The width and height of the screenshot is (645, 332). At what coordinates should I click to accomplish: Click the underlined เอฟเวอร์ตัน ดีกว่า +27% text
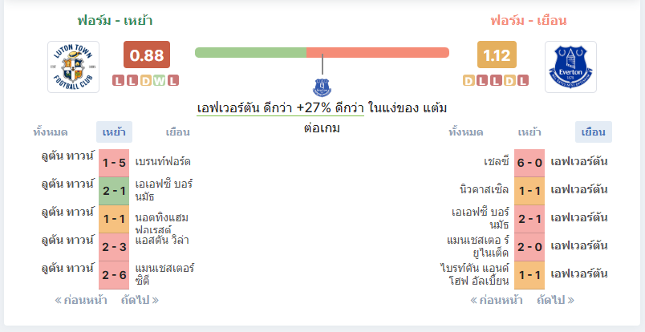(x=280, y=108)
